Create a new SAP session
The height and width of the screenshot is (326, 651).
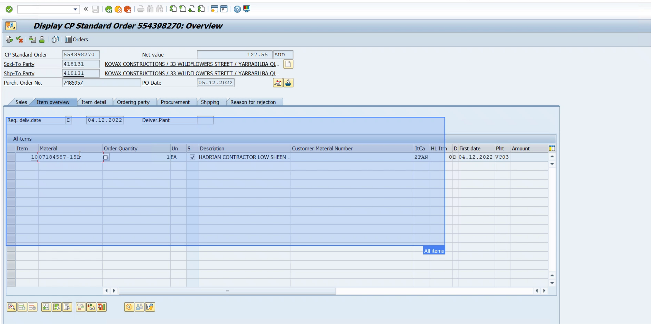[214, 9]
